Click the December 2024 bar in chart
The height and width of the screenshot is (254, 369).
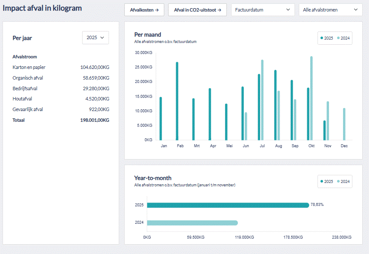click(x=344, y=124)
